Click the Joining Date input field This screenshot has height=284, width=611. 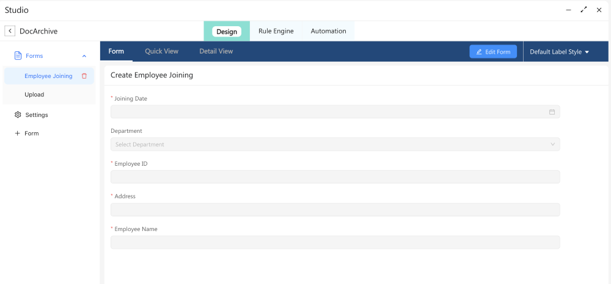click(x=335, y=112)
